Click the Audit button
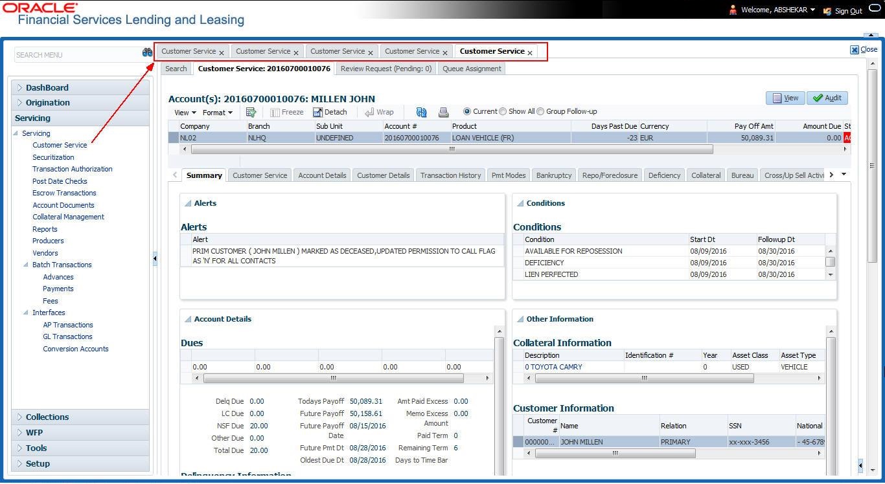This screenshot has width=885, height=484. [827, 98]
